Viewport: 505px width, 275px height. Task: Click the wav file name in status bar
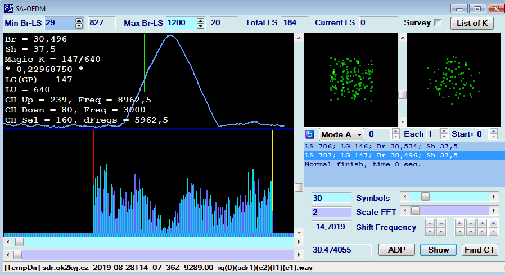point(177,268)
